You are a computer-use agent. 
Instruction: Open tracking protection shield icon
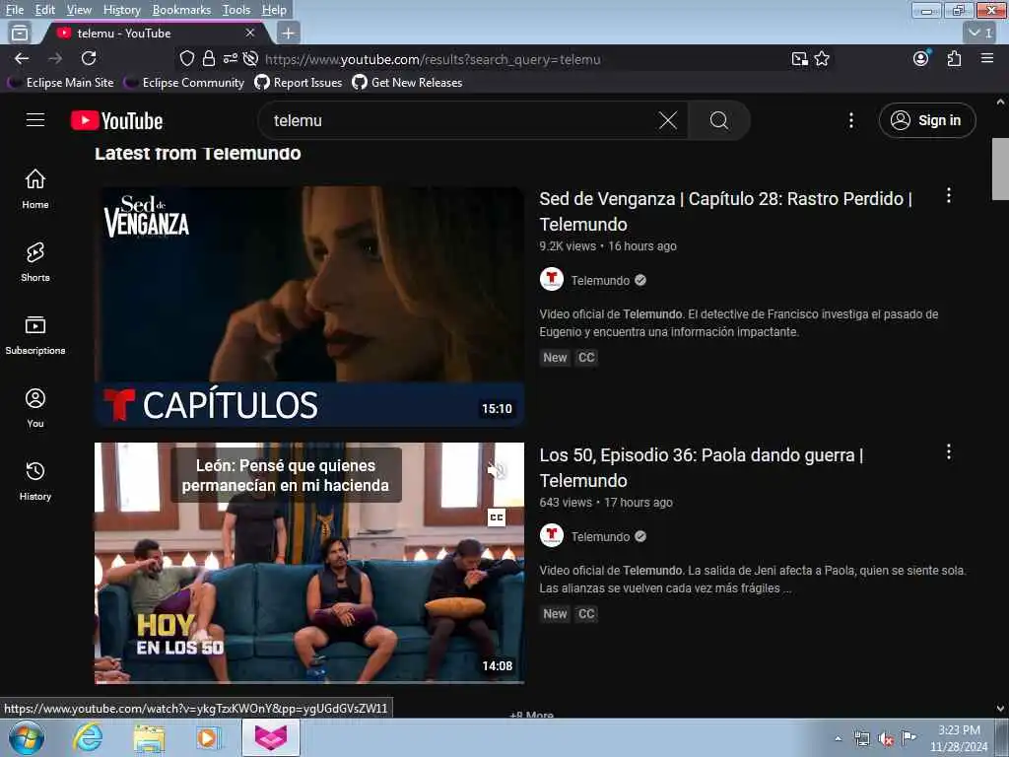tap(186, 58)
